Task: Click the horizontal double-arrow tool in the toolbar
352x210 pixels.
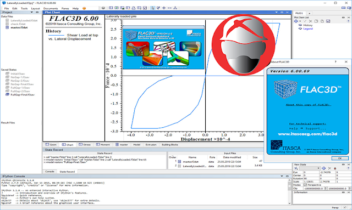Action: tap(169, 8)
